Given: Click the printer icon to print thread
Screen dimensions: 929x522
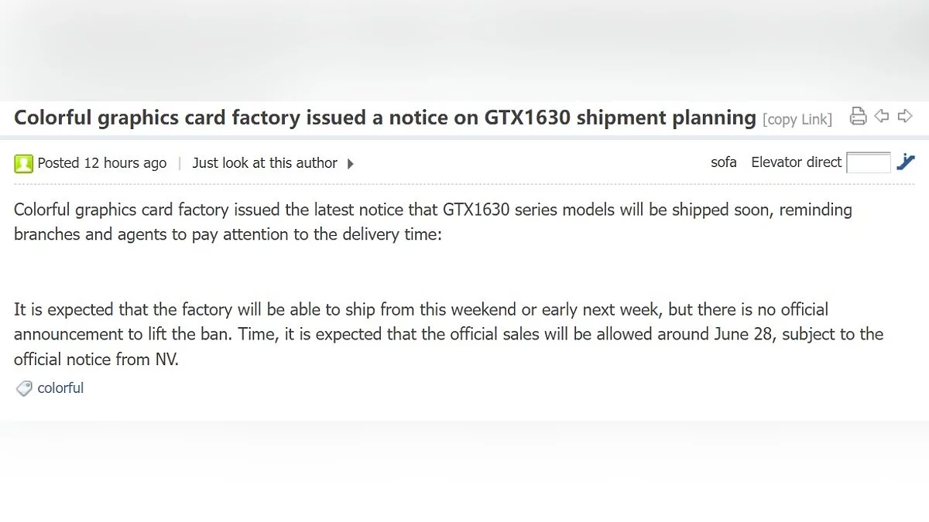Looking at the screenshot, I should tap(858, 117).
